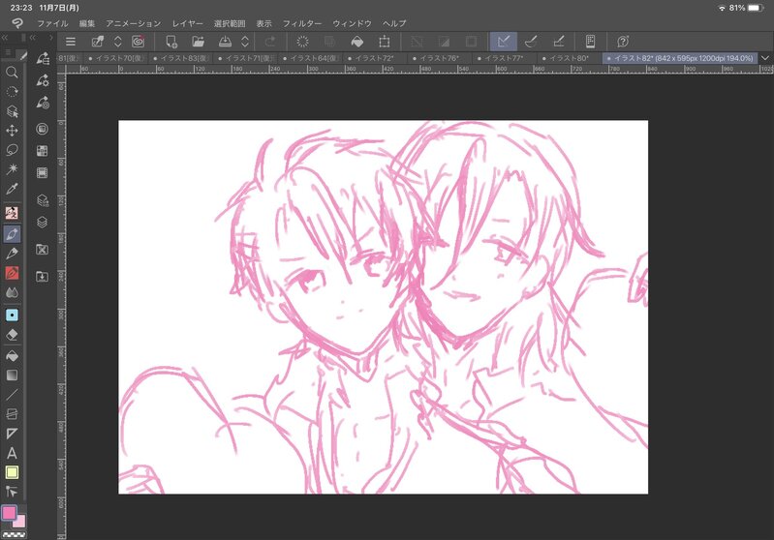
Task: Open the 編集 menu
Action: click(x=87, y=23)
